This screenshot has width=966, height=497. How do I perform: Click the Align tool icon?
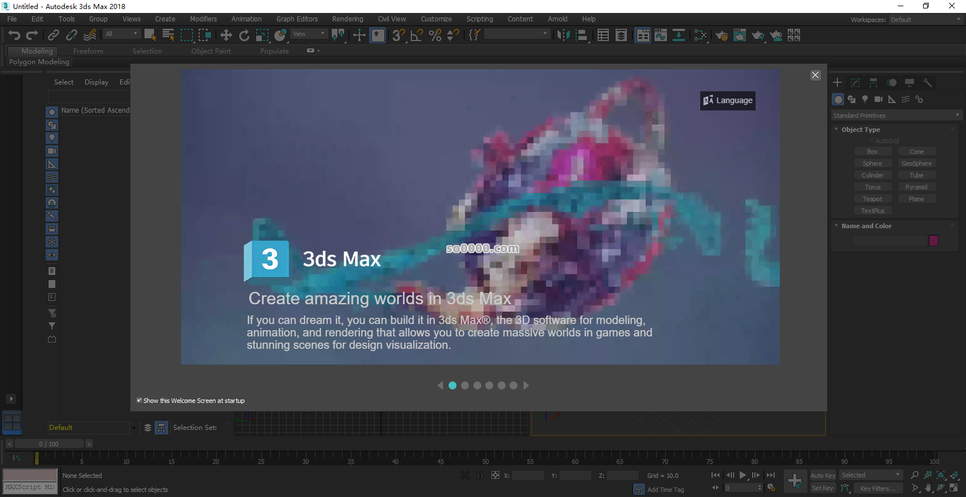[582, 35]
